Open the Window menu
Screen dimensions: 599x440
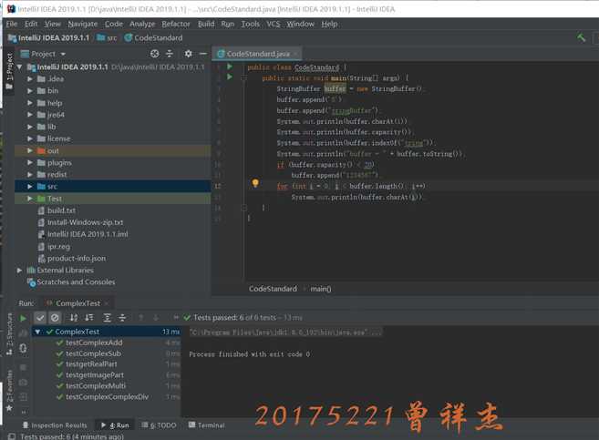(300, 24)
